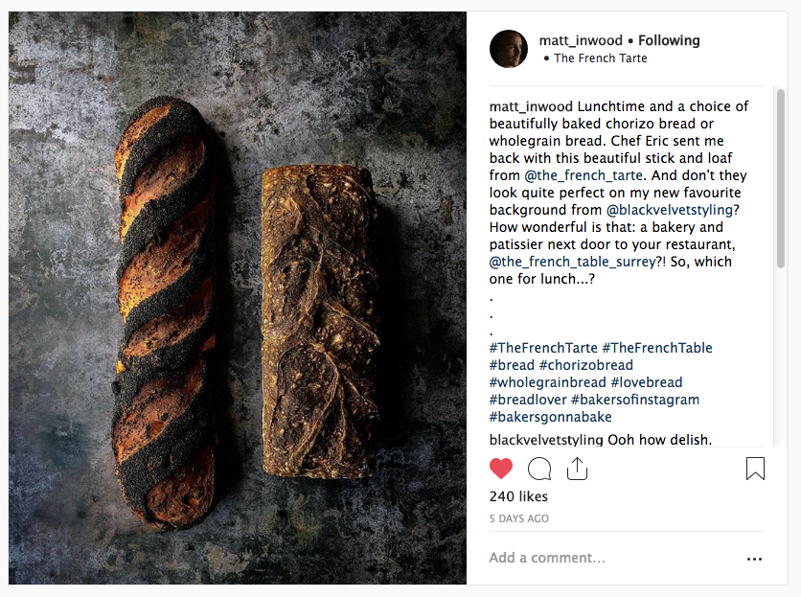Open matt_inwood's profile picture
801x597 pixels.
[x=509, y=49]
